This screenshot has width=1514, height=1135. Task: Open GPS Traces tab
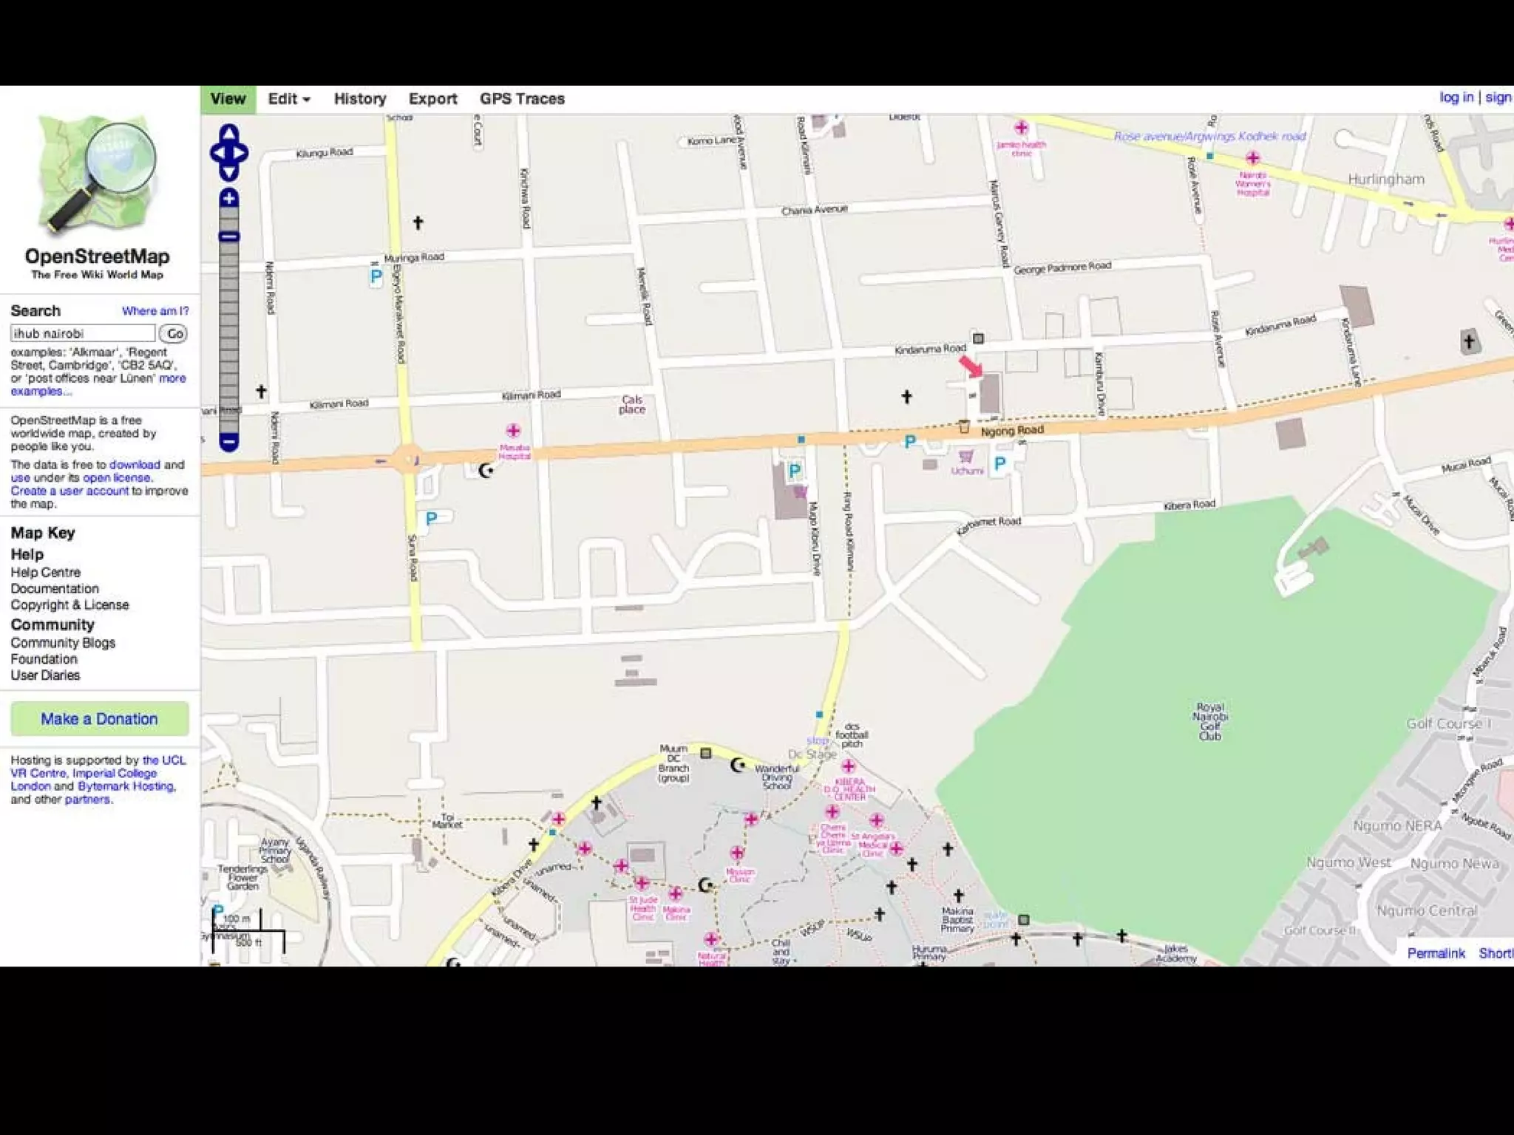pos(522,99)
